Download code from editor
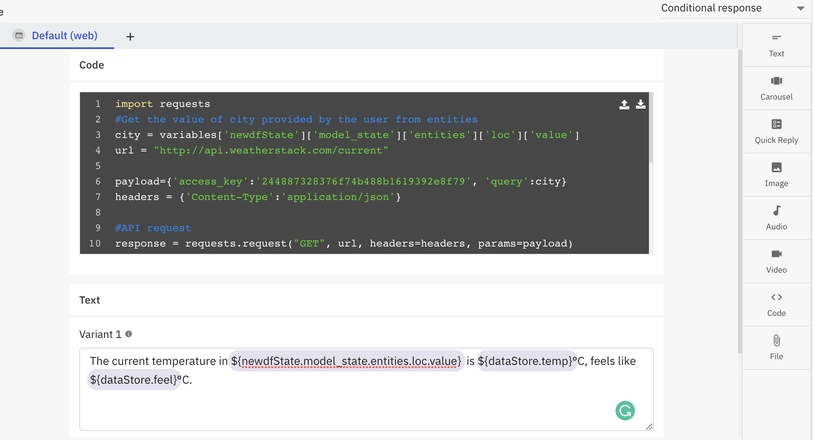Image resolution: width=813 pixels, height=440 pixels. [x=641, y=104]
